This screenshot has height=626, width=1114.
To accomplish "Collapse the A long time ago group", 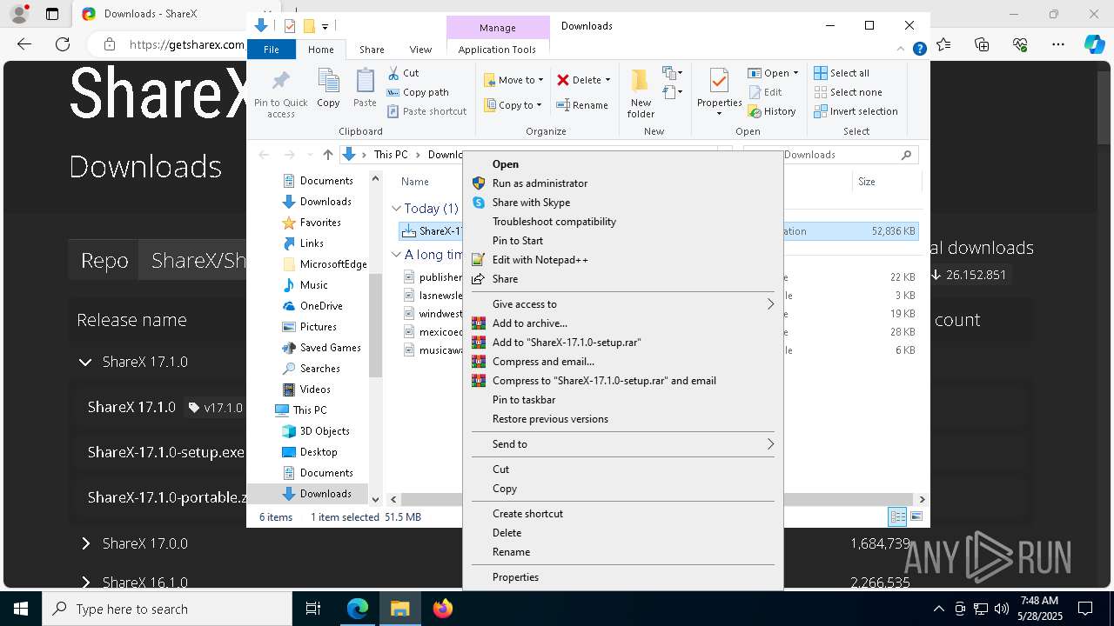I will tap(396, 255).
